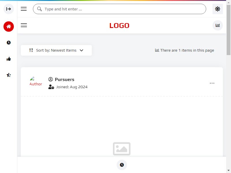The image size is (231, 173).
Task: Toggle light/dark mode sun button
Action: (217, 9)
